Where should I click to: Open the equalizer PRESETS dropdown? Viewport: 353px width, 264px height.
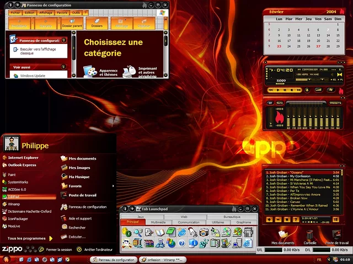[335, 103]
